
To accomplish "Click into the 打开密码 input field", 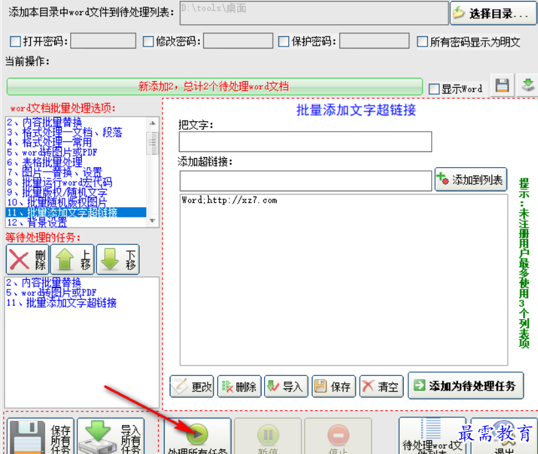I will click(104, 41).
